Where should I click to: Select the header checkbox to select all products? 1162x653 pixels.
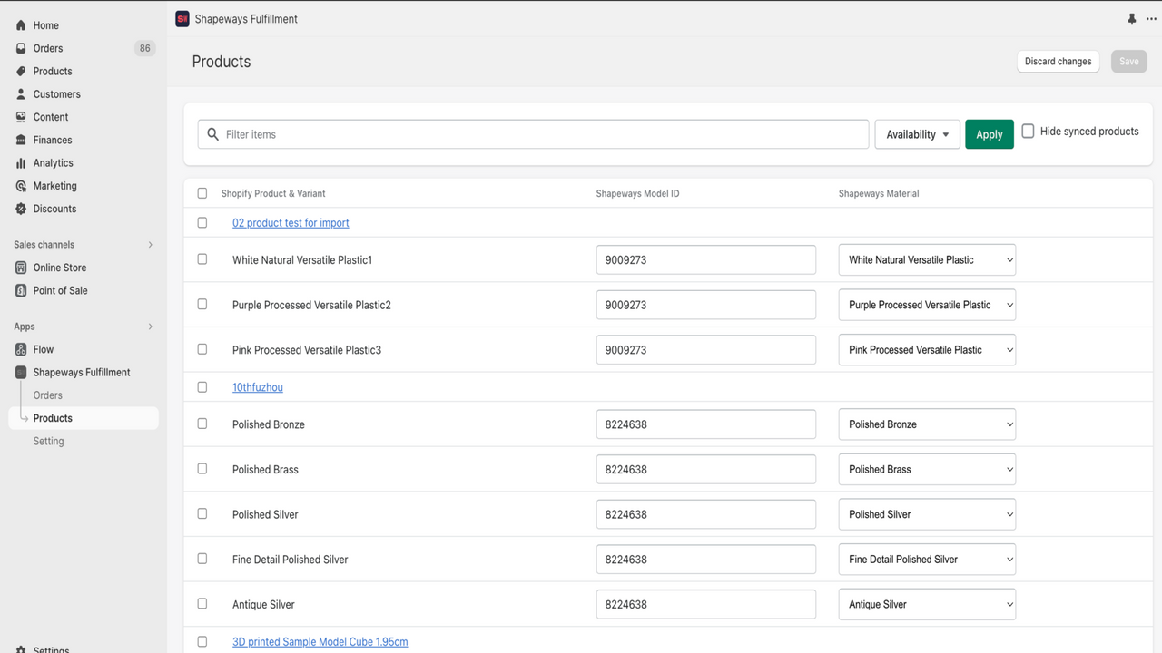(x=202, y=193)
